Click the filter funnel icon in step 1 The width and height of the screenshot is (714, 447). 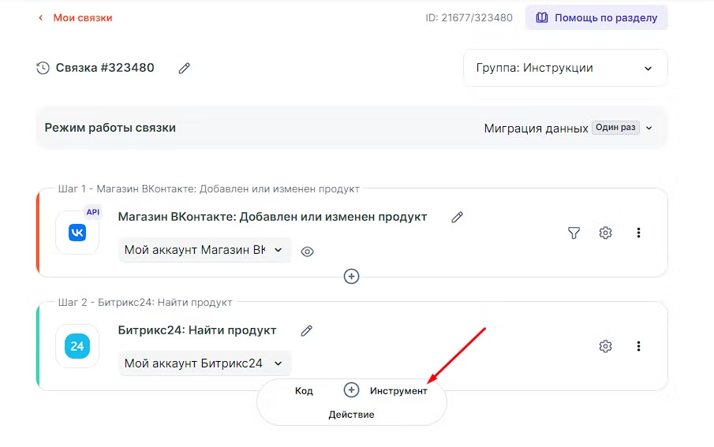(x=574, y=233)
